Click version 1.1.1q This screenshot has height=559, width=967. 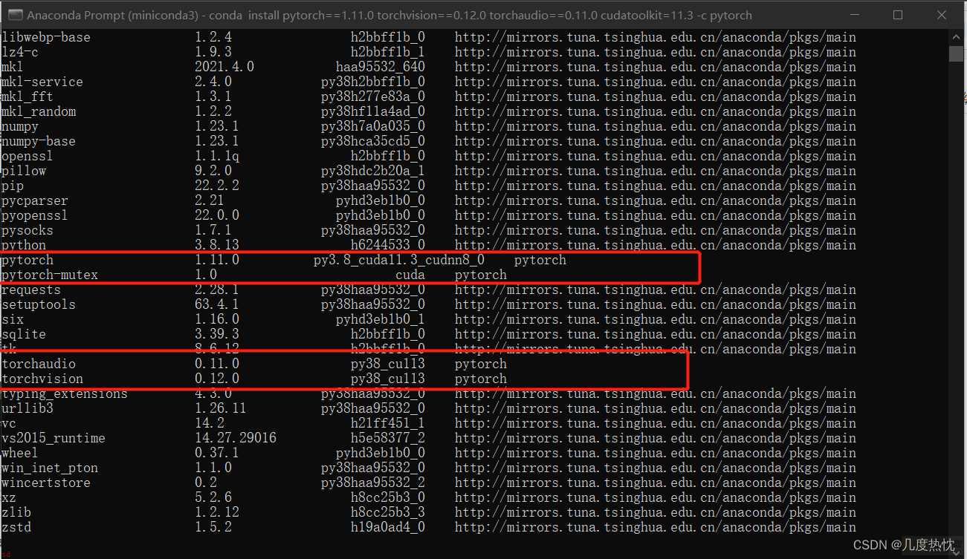(217, 156)
